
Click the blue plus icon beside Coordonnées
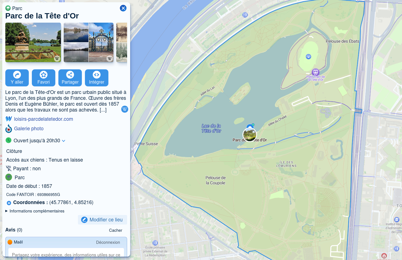point(9,203)
